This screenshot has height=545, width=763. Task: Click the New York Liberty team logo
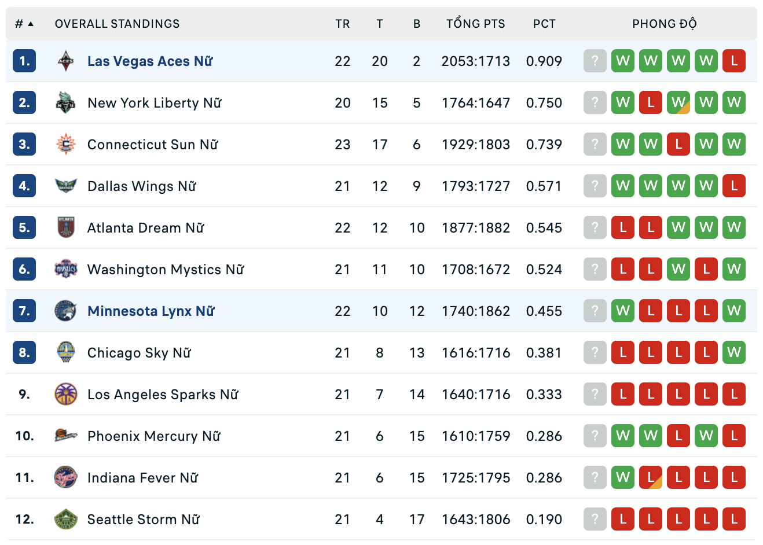pyautogui.click(x=65, y=102)
